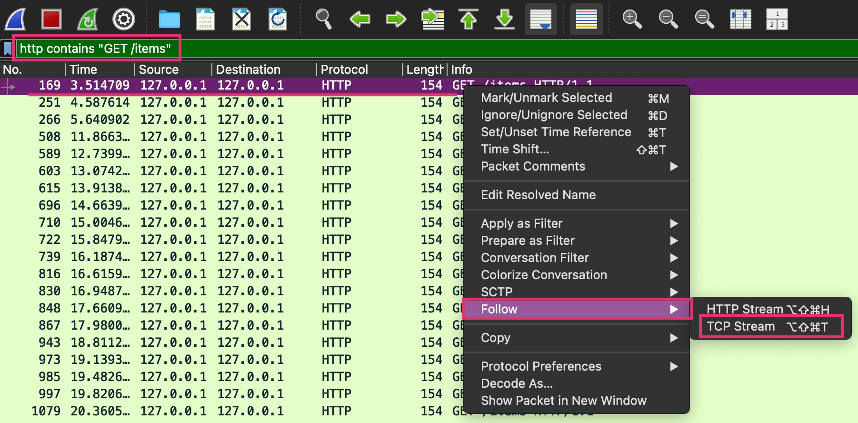This screenshot has height=423, width=858.
Task: Click the Go to specified packet icon
Action: click(x=432, y=19)
